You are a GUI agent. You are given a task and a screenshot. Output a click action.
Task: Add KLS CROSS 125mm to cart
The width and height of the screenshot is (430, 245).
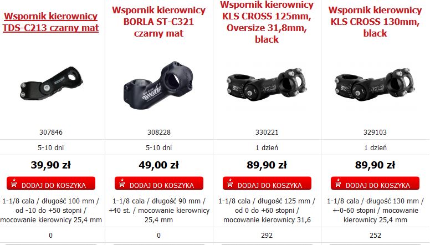coord(267,183)
